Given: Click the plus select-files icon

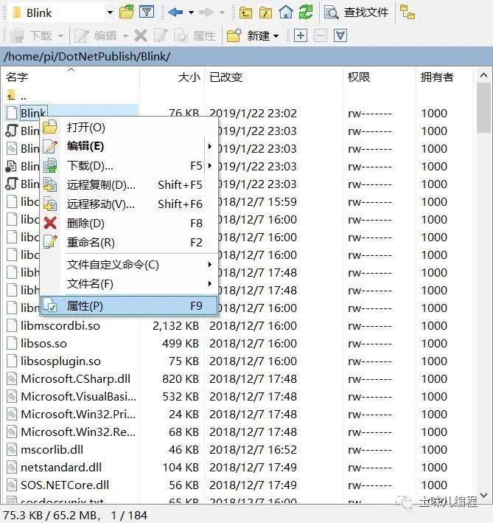Looking at the screenshot, I should (300, 35).
